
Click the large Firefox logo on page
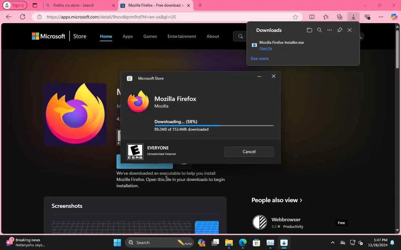[x=75, y=114]
